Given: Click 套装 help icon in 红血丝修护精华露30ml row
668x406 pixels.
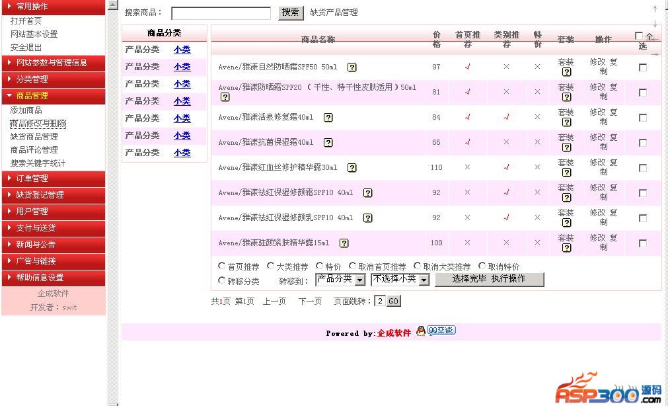Looking at the screenshot, I should pyautogui.click(x=566, y=173).
